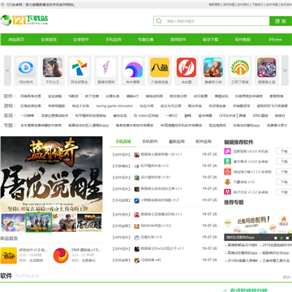Click the racing game simulator link

(x=114, y=105)
